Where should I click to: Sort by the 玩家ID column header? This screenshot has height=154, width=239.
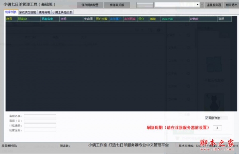click(x=29, y=19)
